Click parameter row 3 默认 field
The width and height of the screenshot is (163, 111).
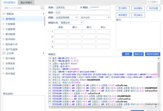pos(103,41)
